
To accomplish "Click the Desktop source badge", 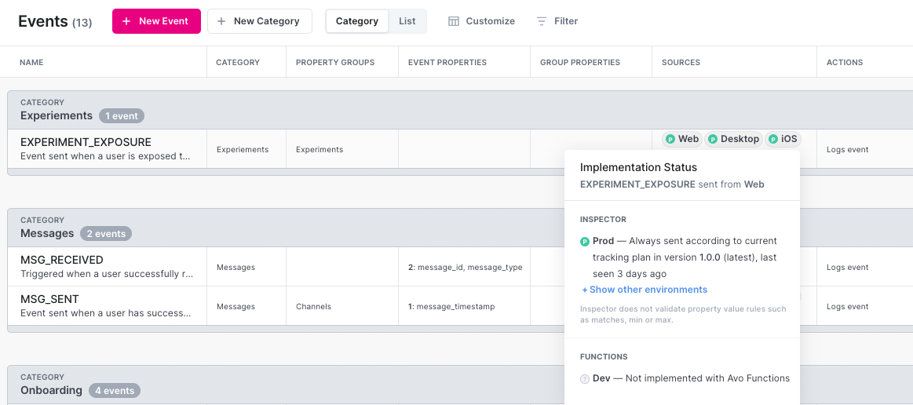I will tap(733, 139).
